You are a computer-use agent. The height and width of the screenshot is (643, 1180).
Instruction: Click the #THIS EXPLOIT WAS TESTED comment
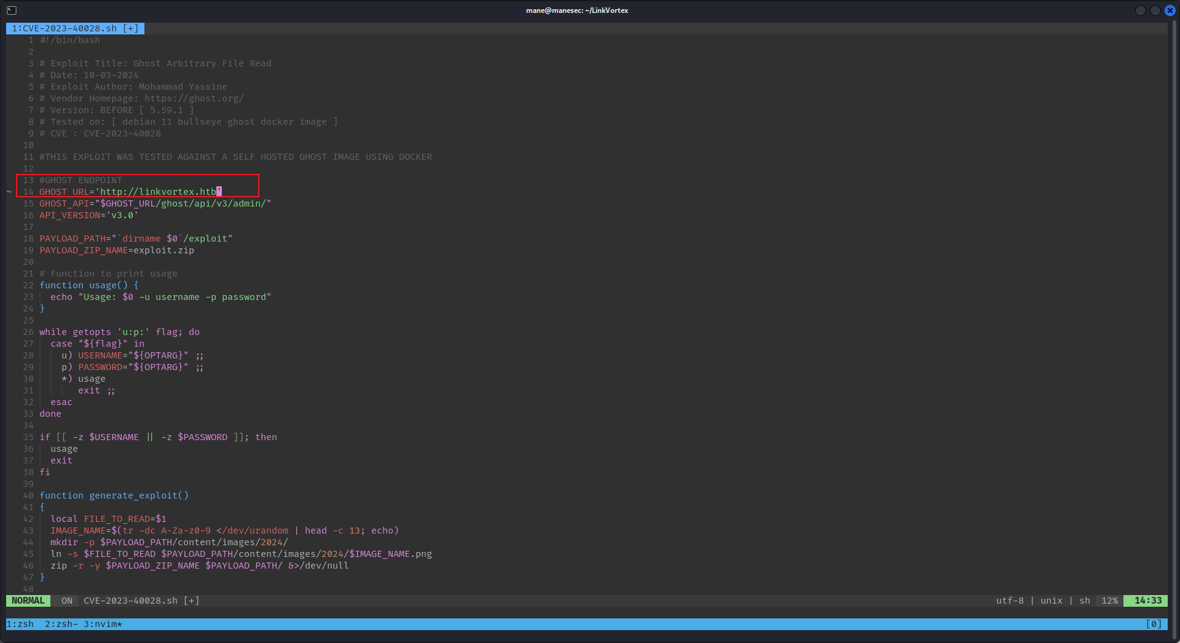tap(236, 157)
